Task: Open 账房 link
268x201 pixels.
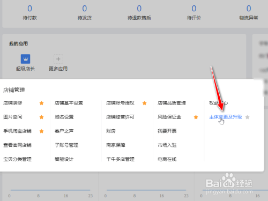Action: 111,131
